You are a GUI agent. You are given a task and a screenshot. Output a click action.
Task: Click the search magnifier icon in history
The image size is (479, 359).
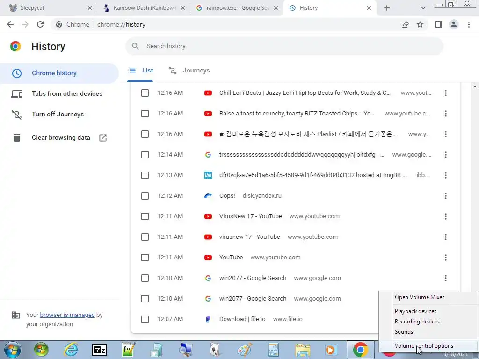click(135, 46)
